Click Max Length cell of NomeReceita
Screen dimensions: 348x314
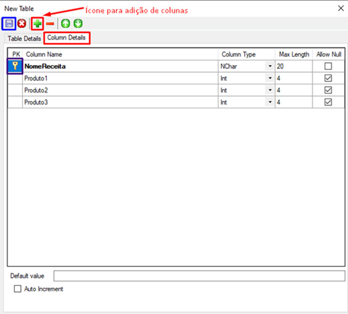pyautogui.click(x=293, y=66)
